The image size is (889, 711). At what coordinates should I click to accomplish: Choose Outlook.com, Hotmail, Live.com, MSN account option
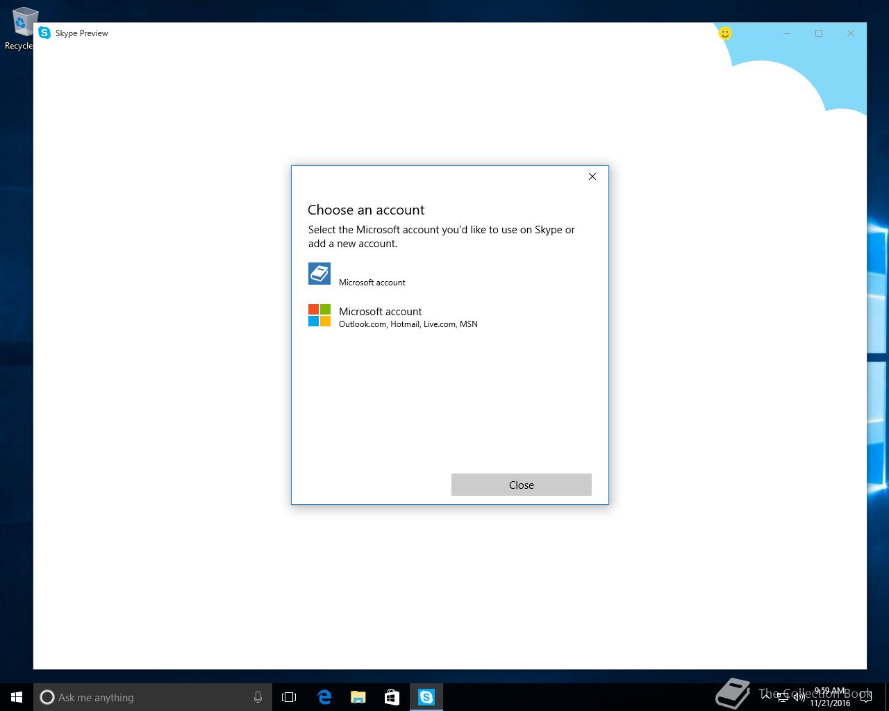coord(450,317)
